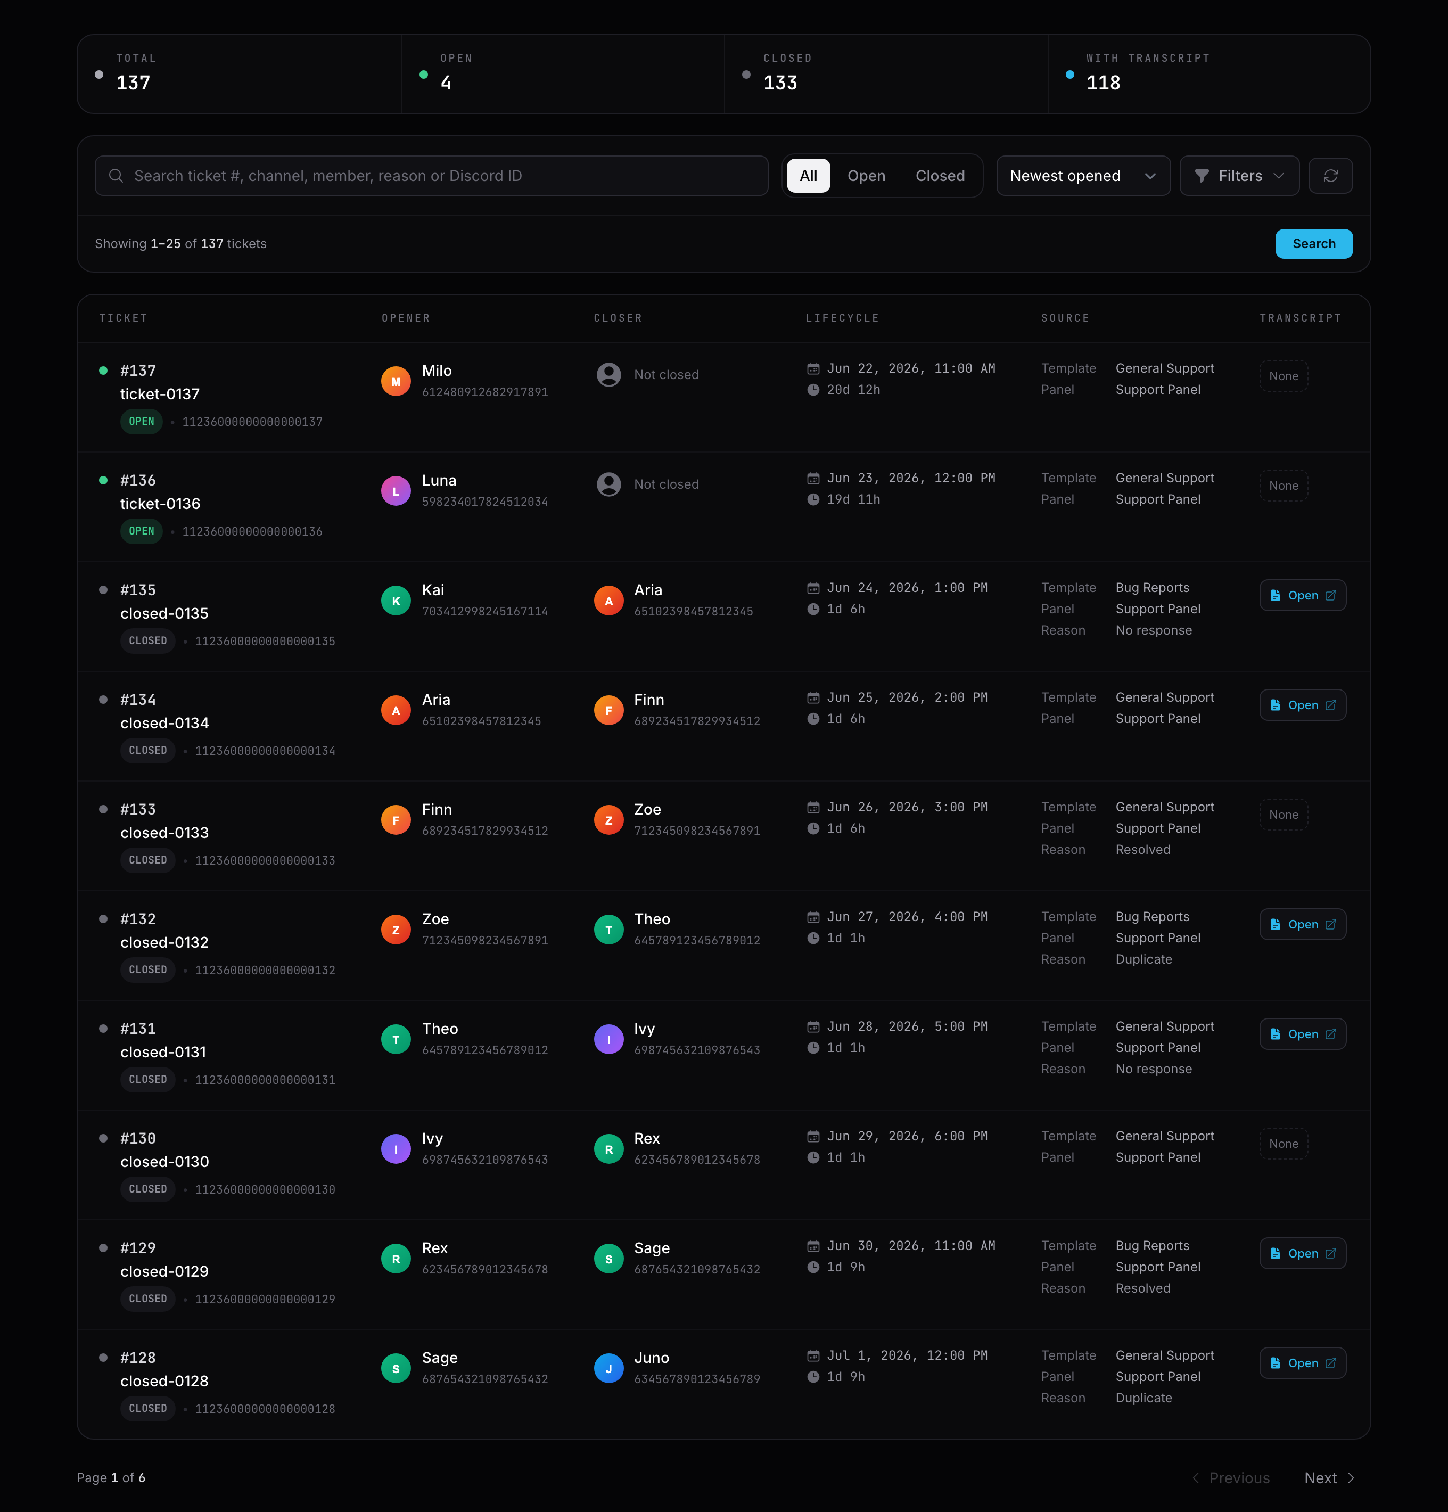Click Bug Reports template in ticket #129
Viewport: 1448px width, 1512px height.
[x=1152, y=1246]
